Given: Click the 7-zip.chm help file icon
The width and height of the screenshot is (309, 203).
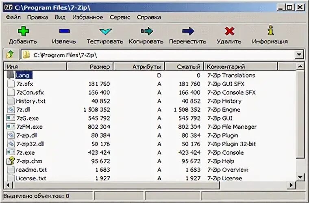Looking at the screenshot, I should tap(11, 161).
